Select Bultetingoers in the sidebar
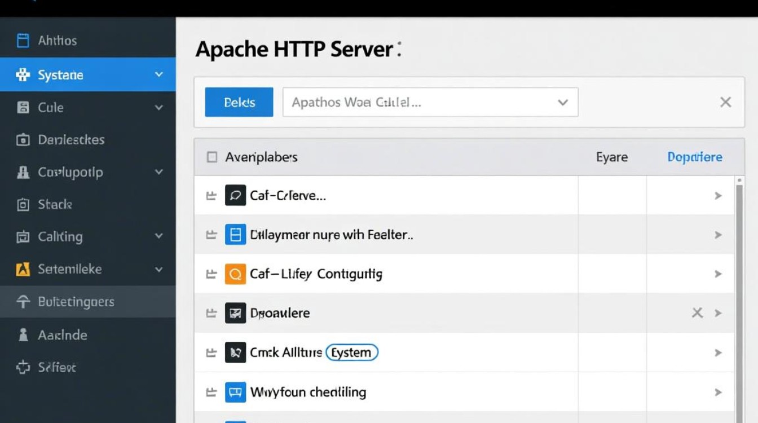The image size is (758, 423). [x=76, y=302]
